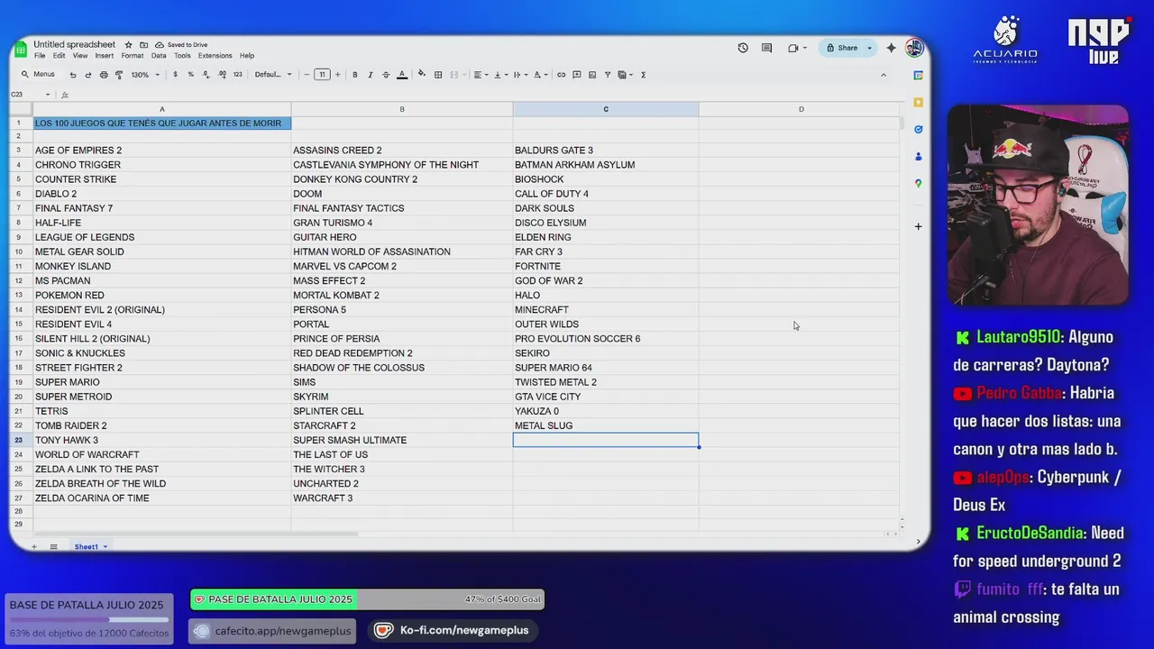Screen dimensions: 1154x649
Task: Insert a comment from toolbar
Action: [x=577, y=75]
